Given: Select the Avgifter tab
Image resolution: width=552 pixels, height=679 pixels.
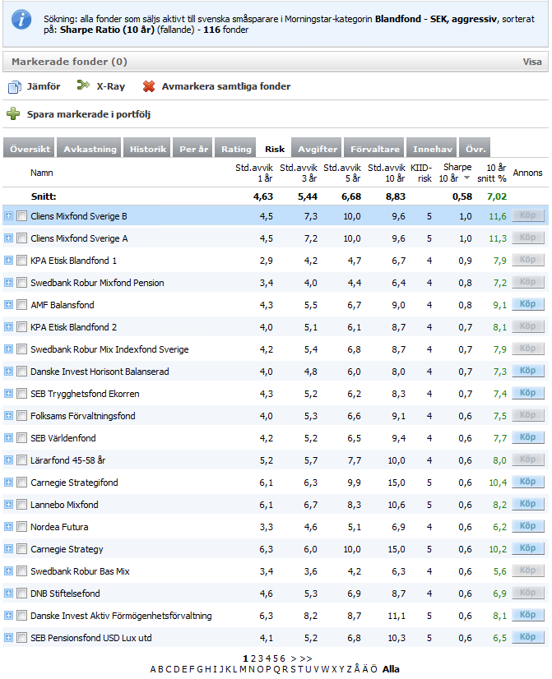Looking at the screenshot, I should point(318,149).
